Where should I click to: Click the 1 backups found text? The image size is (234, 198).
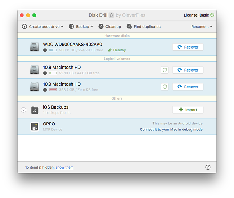[57, 113]
